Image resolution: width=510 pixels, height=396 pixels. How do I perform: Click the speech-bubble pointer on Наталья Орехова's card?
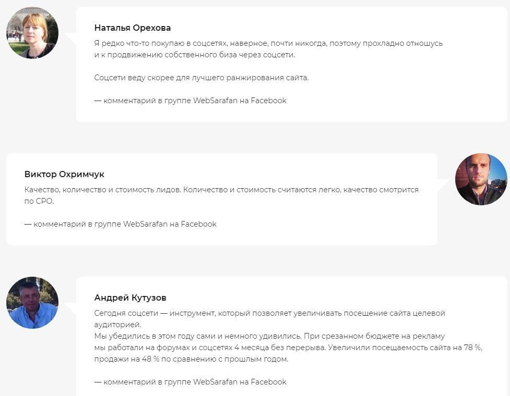coord(71,39)
